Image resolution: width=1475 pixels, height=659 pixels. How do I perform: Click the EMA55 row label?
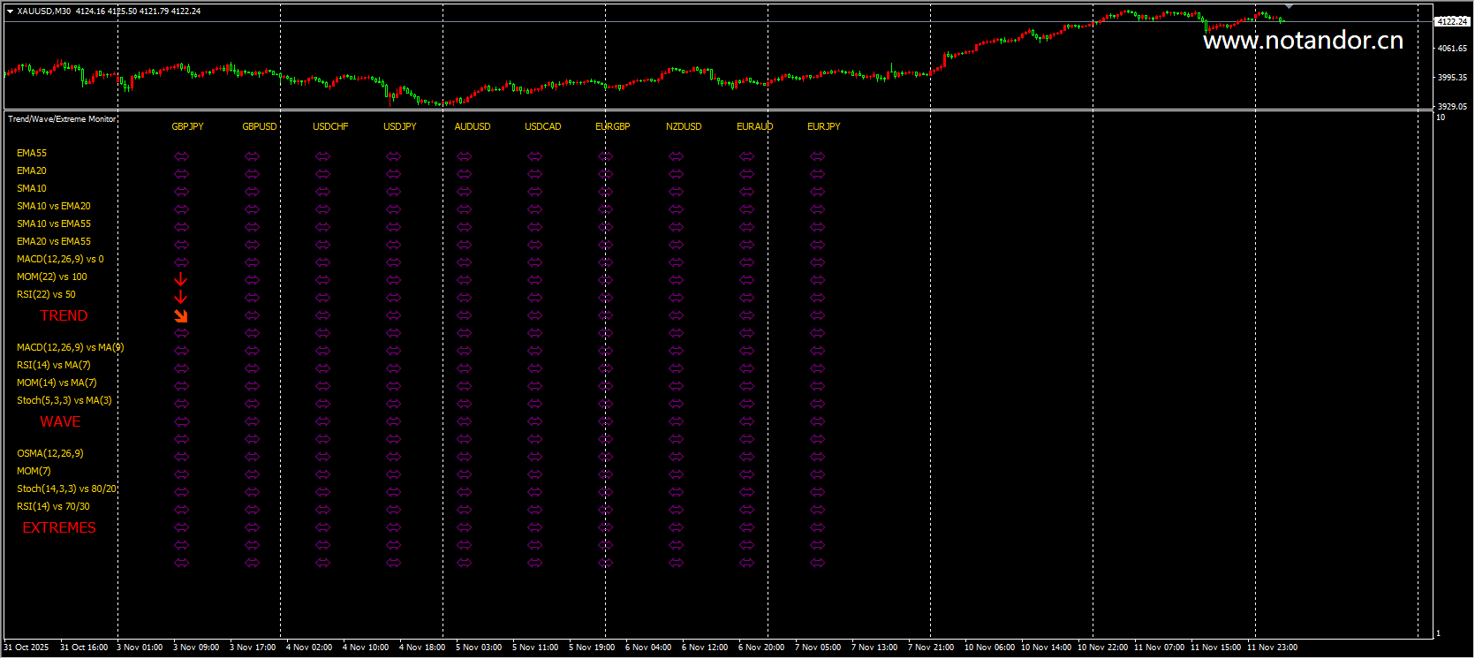32,153
